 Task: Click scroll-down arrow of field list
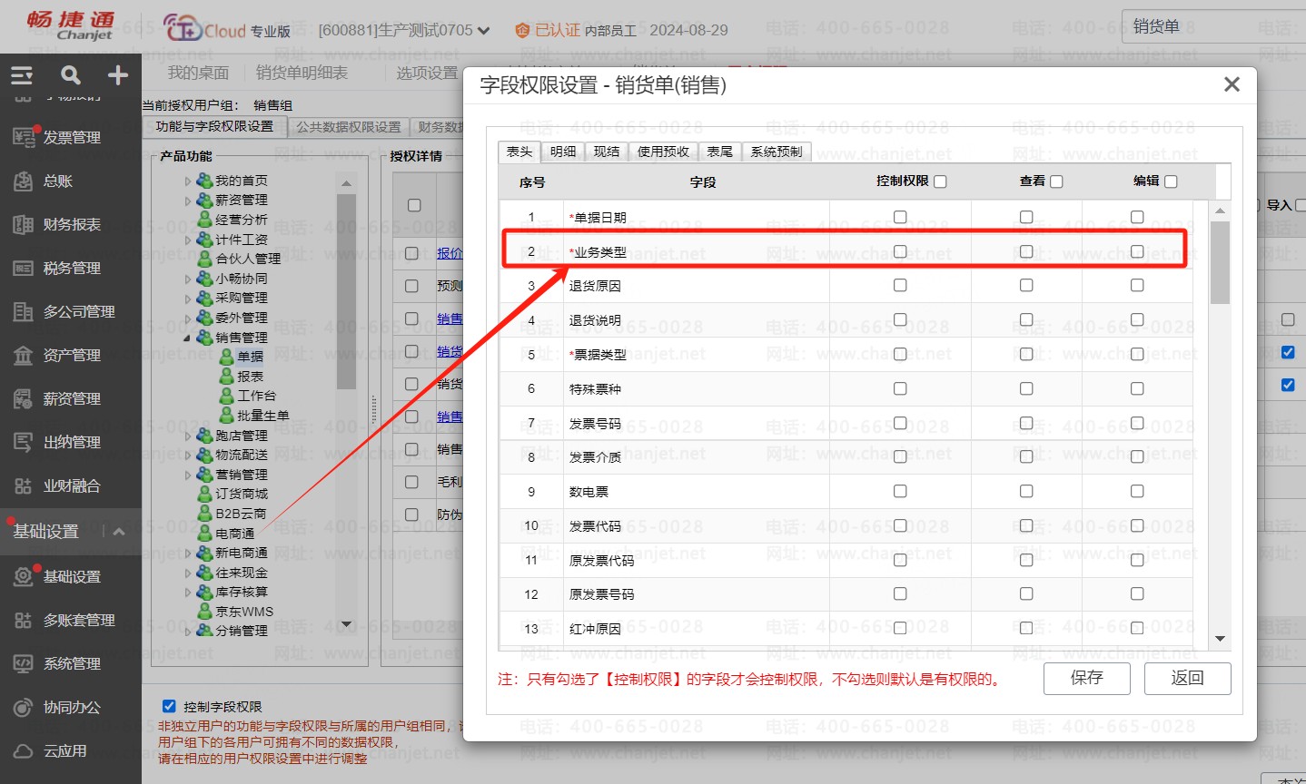click(x=1220, y=639)
